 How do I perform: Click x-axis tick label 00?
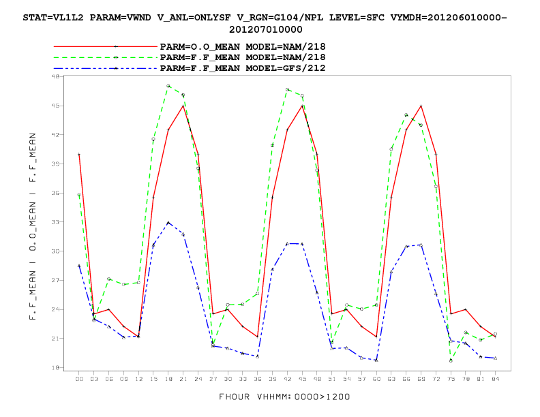(x=79, y=379)
